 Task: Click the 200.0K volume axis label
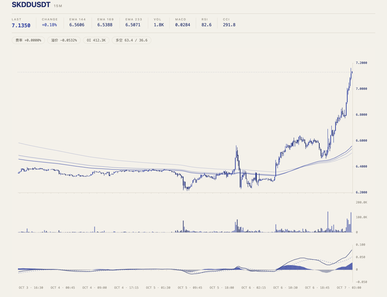click(x=361, y=203)
